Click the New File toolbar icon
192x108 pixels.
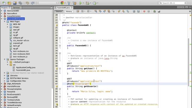point(4,3)
